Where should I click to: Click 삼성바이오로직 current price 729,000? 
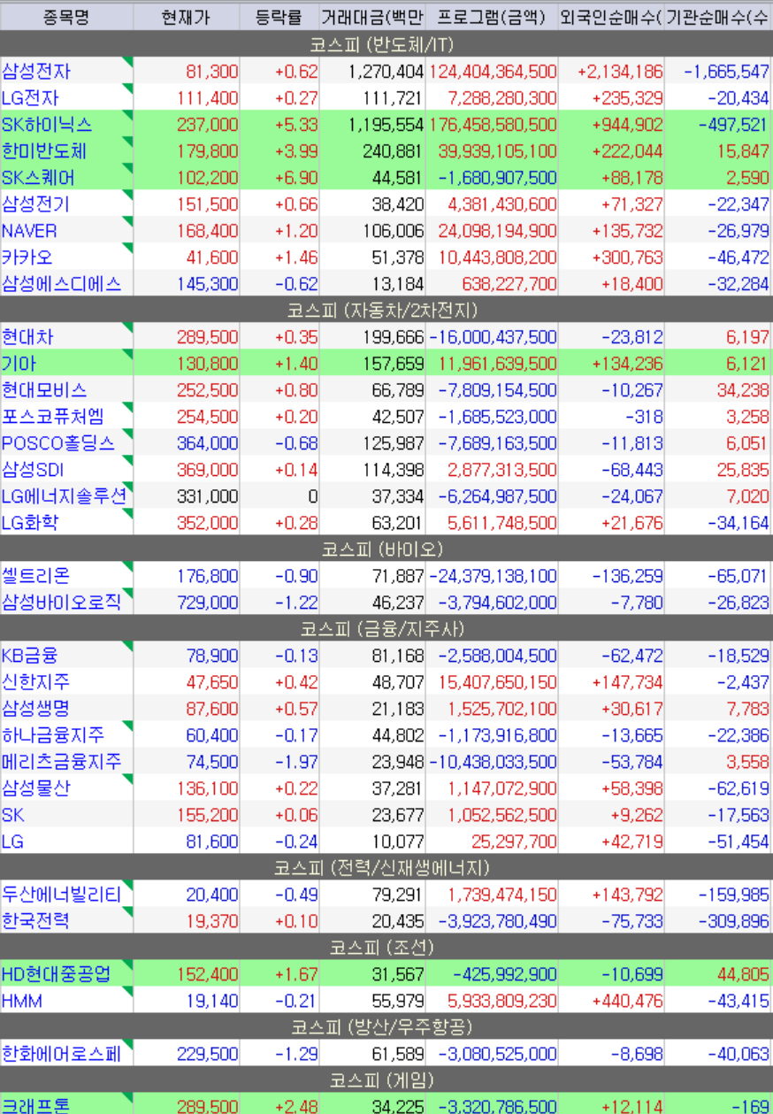pos(208,603)
